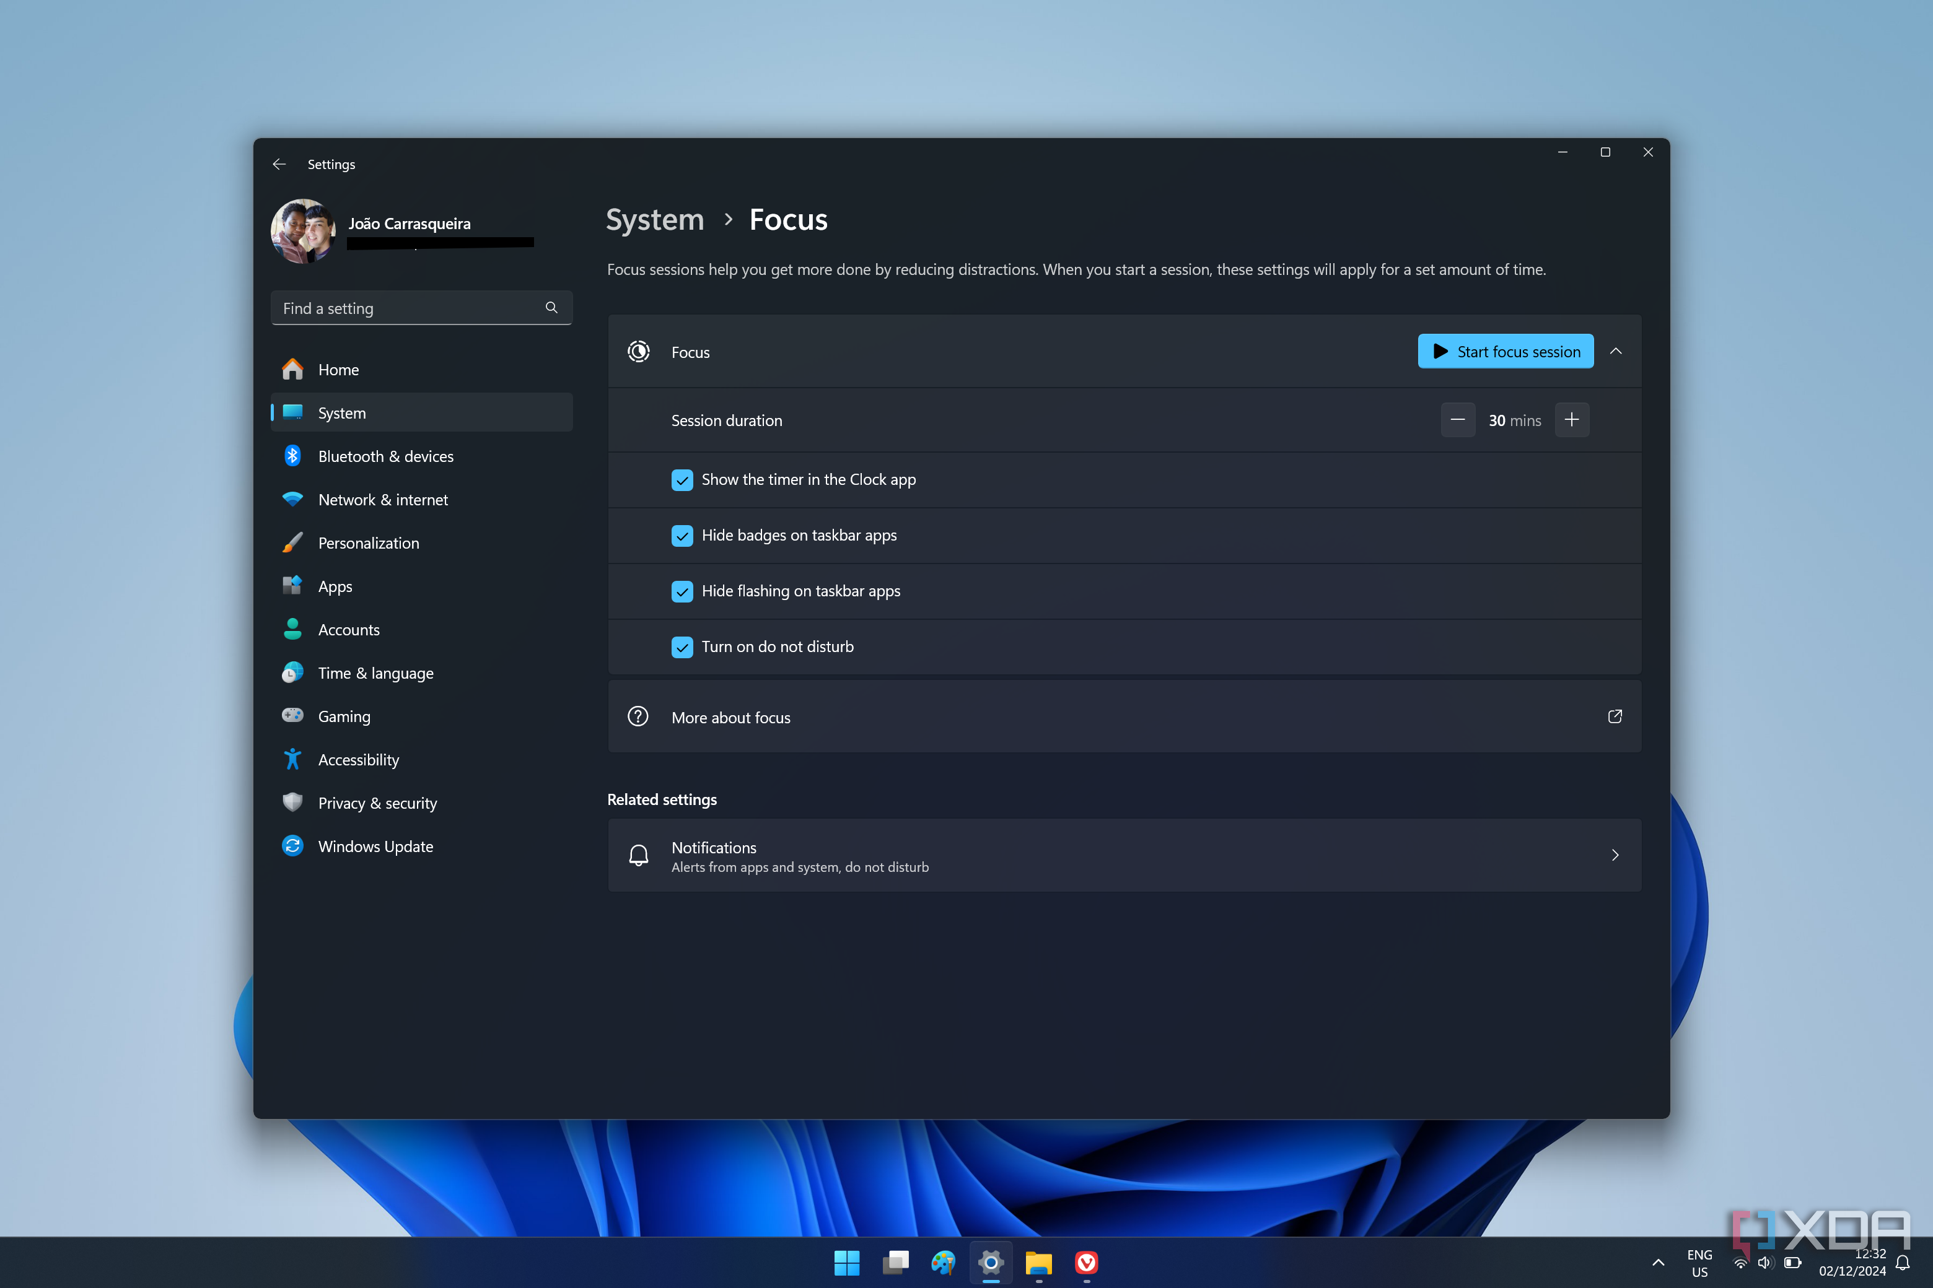Decrease session duration with minus button
Viewport: 1933px width, 1288px height.
pyautogui.click(x=1458, y=420)
